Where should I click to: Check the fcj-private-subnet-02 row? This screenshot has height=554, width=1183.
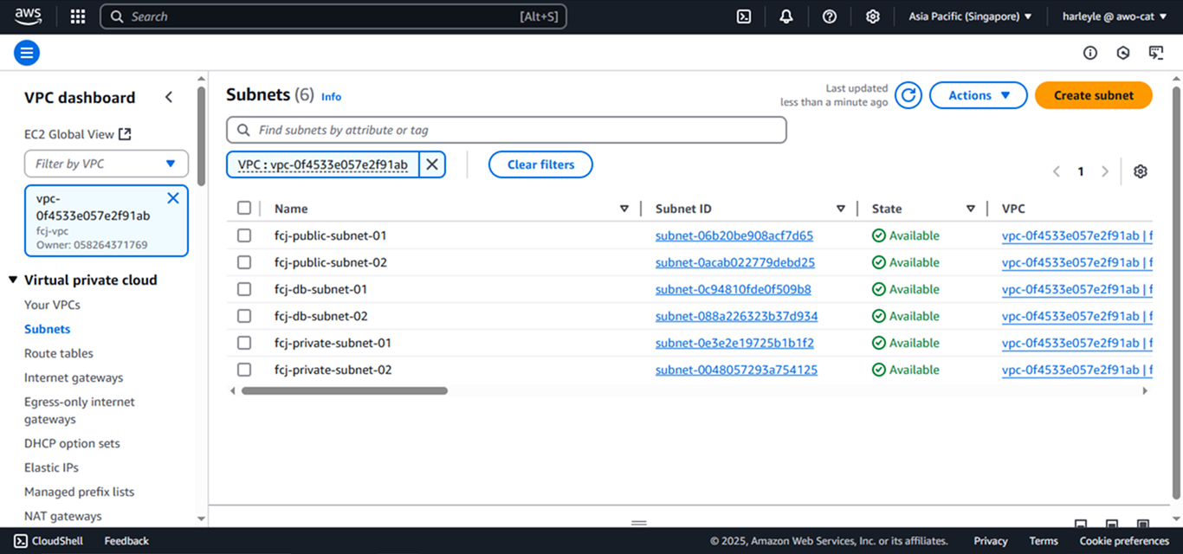click(x=244, y=370)
